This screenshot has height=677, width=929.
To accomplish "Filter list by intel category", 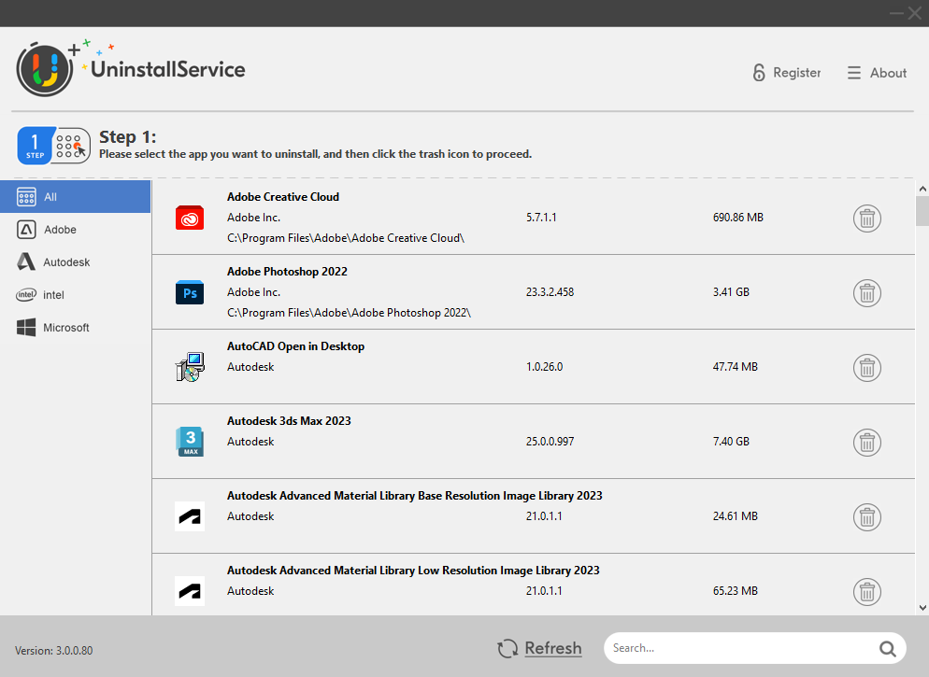I will click(x=76, y=295).
